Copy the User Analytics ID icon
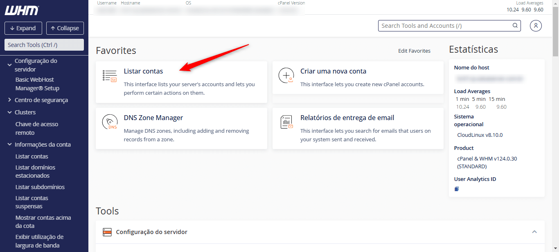The image size is (559, 252). [457, 189]
